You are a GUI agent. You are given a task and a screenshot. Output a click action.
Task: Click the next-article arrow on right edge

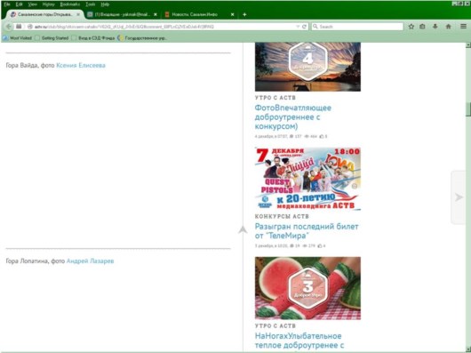point(459,197)
